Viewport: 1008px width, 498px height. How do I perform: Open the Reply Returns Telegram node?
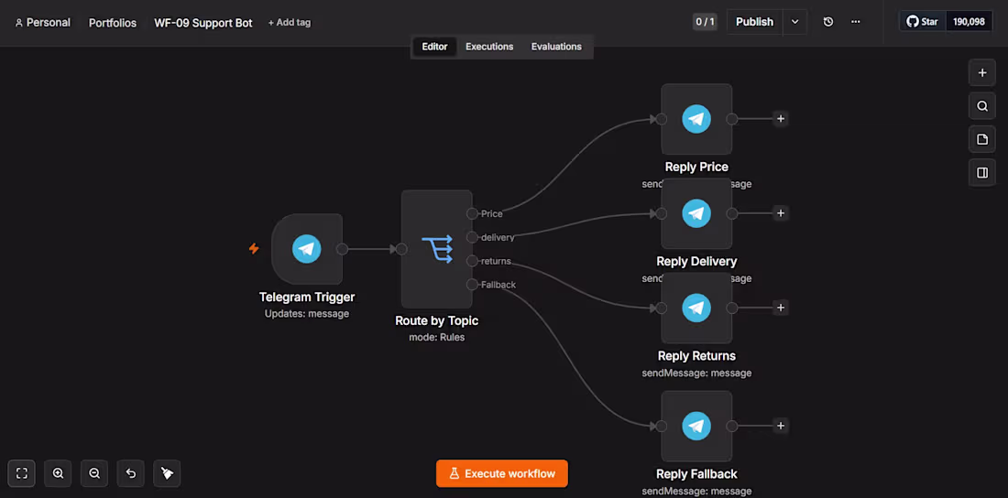pos(696,308)
